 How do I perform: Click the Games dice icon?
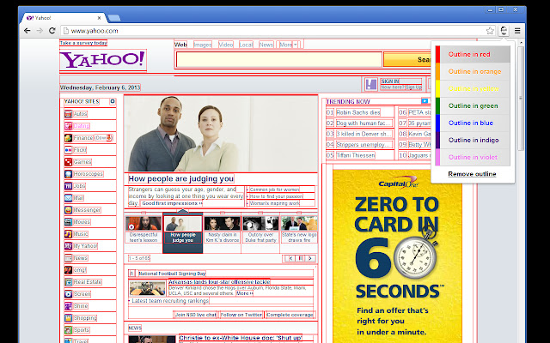(x=68, y=162)
